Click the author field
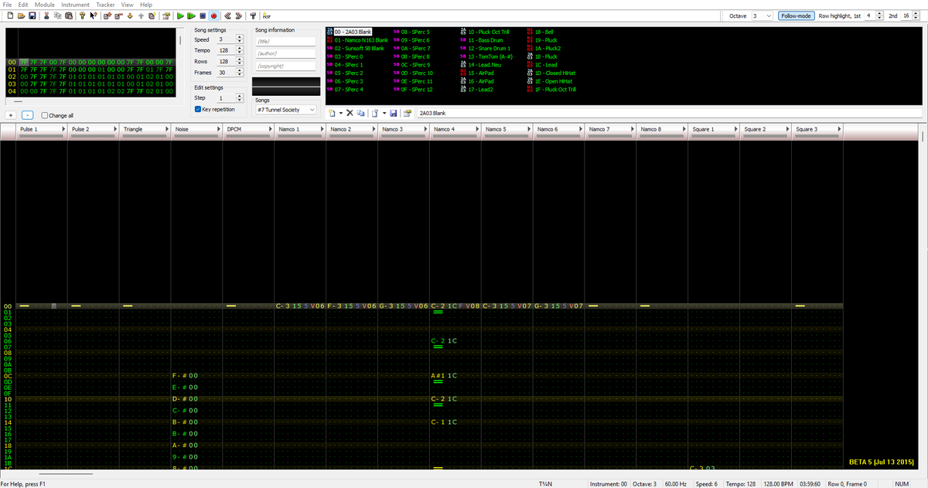 285,53
